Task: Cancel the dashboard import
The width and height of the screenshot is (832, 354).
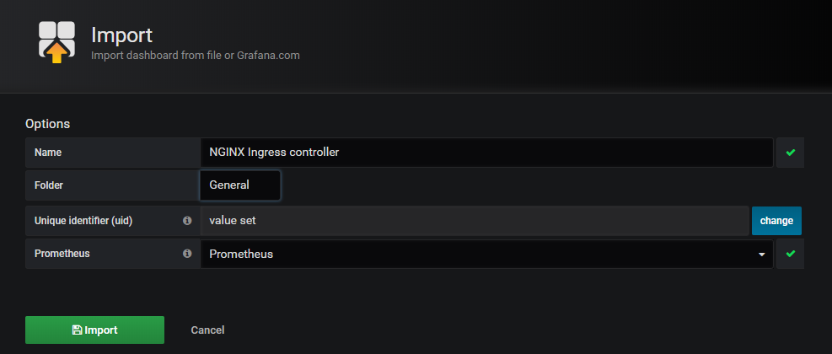Action: pos(207,330)
